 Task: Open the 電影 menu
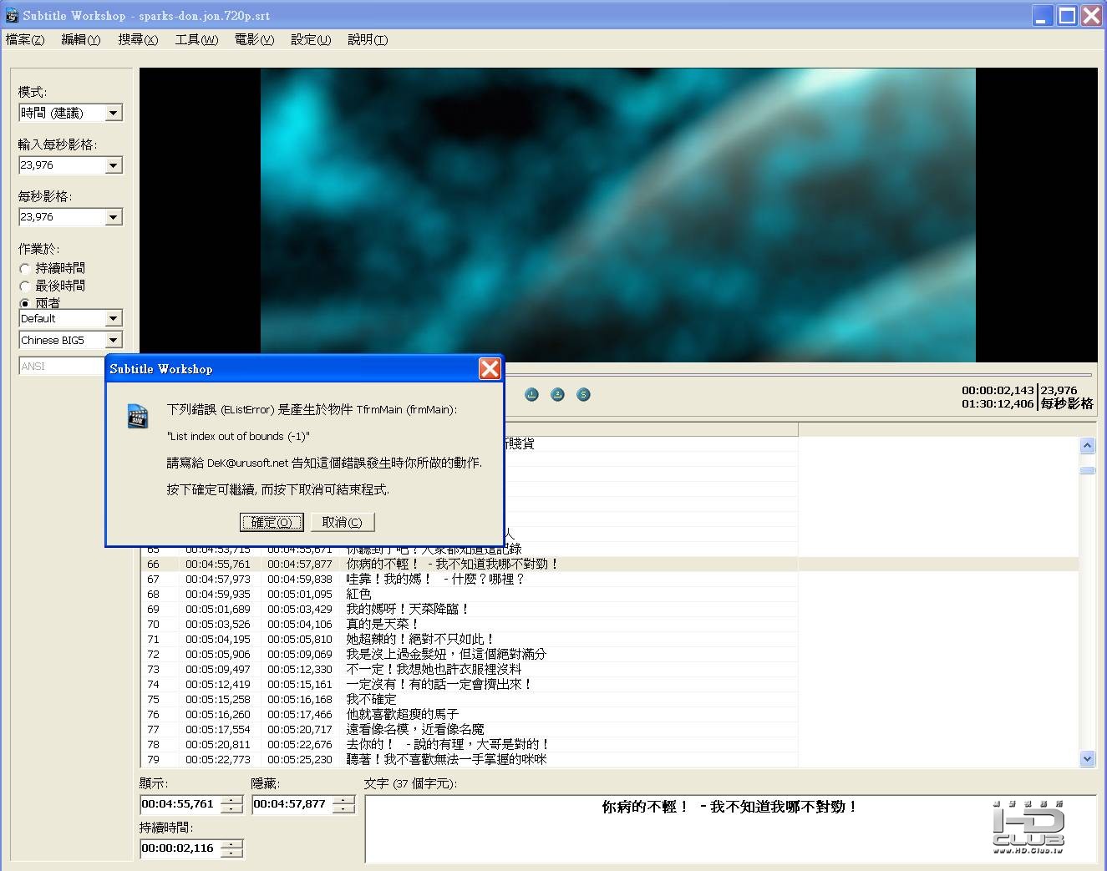[x=254, y=39]
